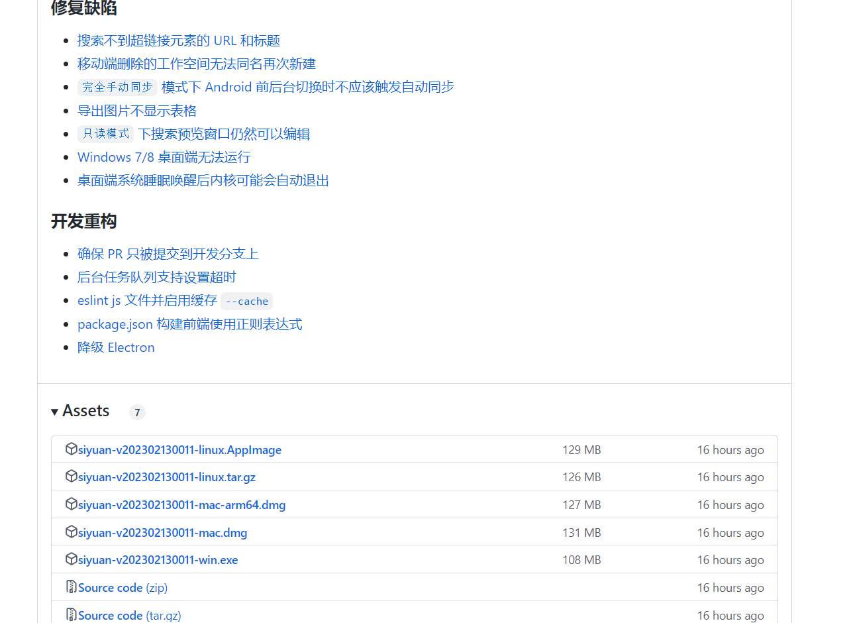Open the issue package.json 构建前端使用正则表达式
Image resolution: width=851 pixels, height=623 pixels.
[x=190, y=324]
